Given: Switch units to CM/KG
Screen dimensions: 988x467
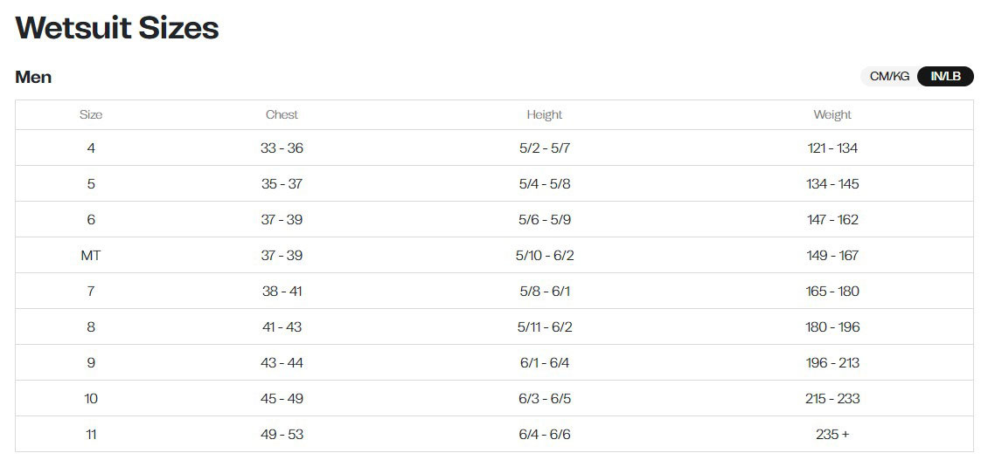Looking at the screenshot, I should pyautogui.click(x=889, y=77).
